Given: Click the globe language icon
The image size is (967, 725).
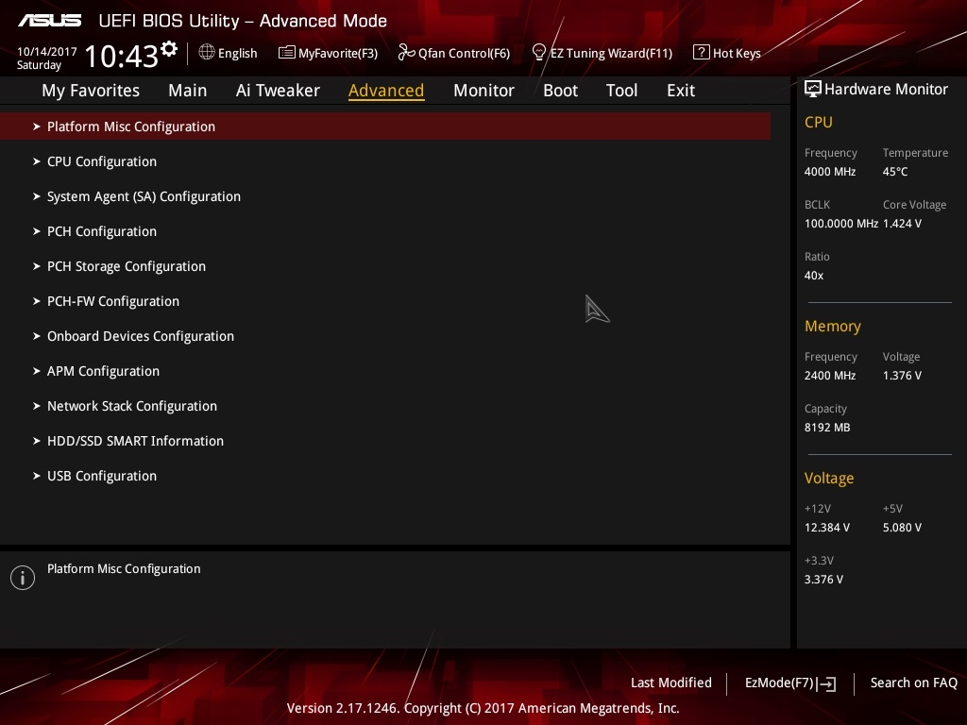Looking at the screenshot, I should 207,53.
